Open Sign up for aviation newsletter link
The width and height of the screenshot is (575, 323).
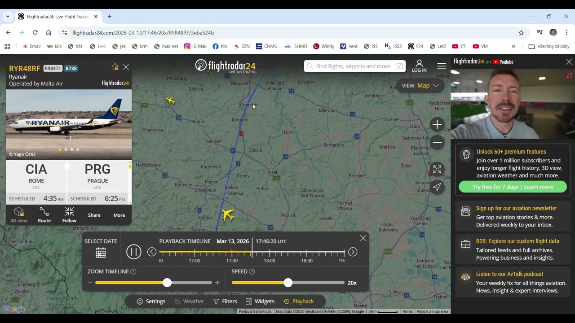pyautogui.click(x=517, y=208)
